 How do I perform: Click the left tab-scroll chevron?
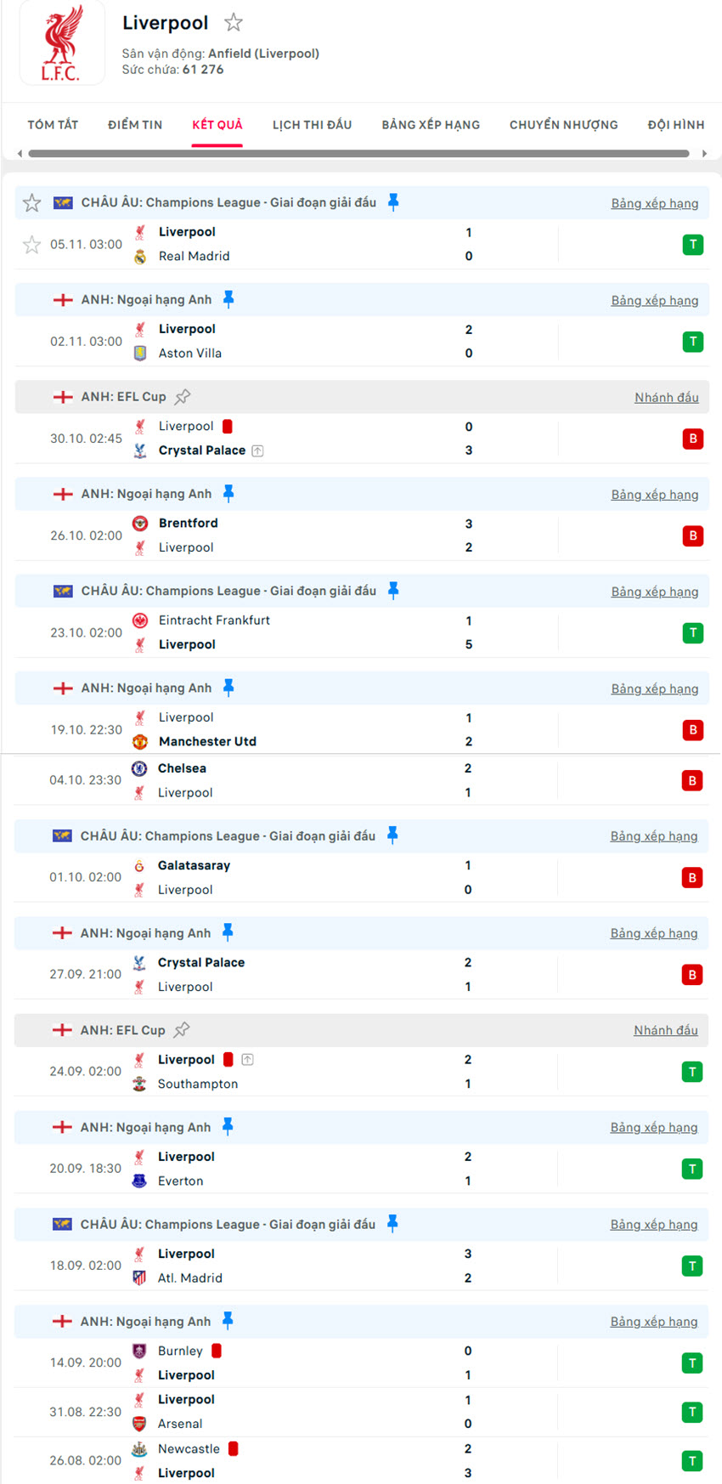point(18,153)
